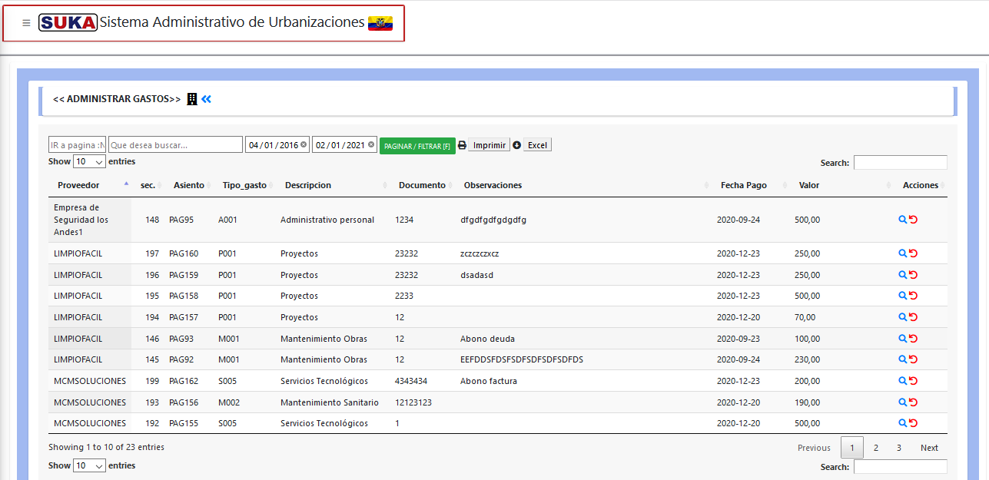Revert expense PAG155 with red arrow
Screen dimensions: 989x480
pos(914,423)
